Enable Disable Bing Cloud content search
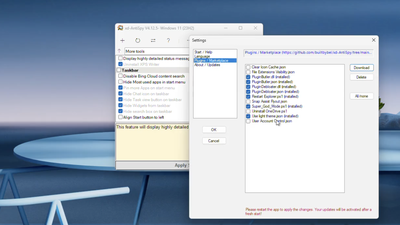Screen dimensions: 400x225 point(120,76)
